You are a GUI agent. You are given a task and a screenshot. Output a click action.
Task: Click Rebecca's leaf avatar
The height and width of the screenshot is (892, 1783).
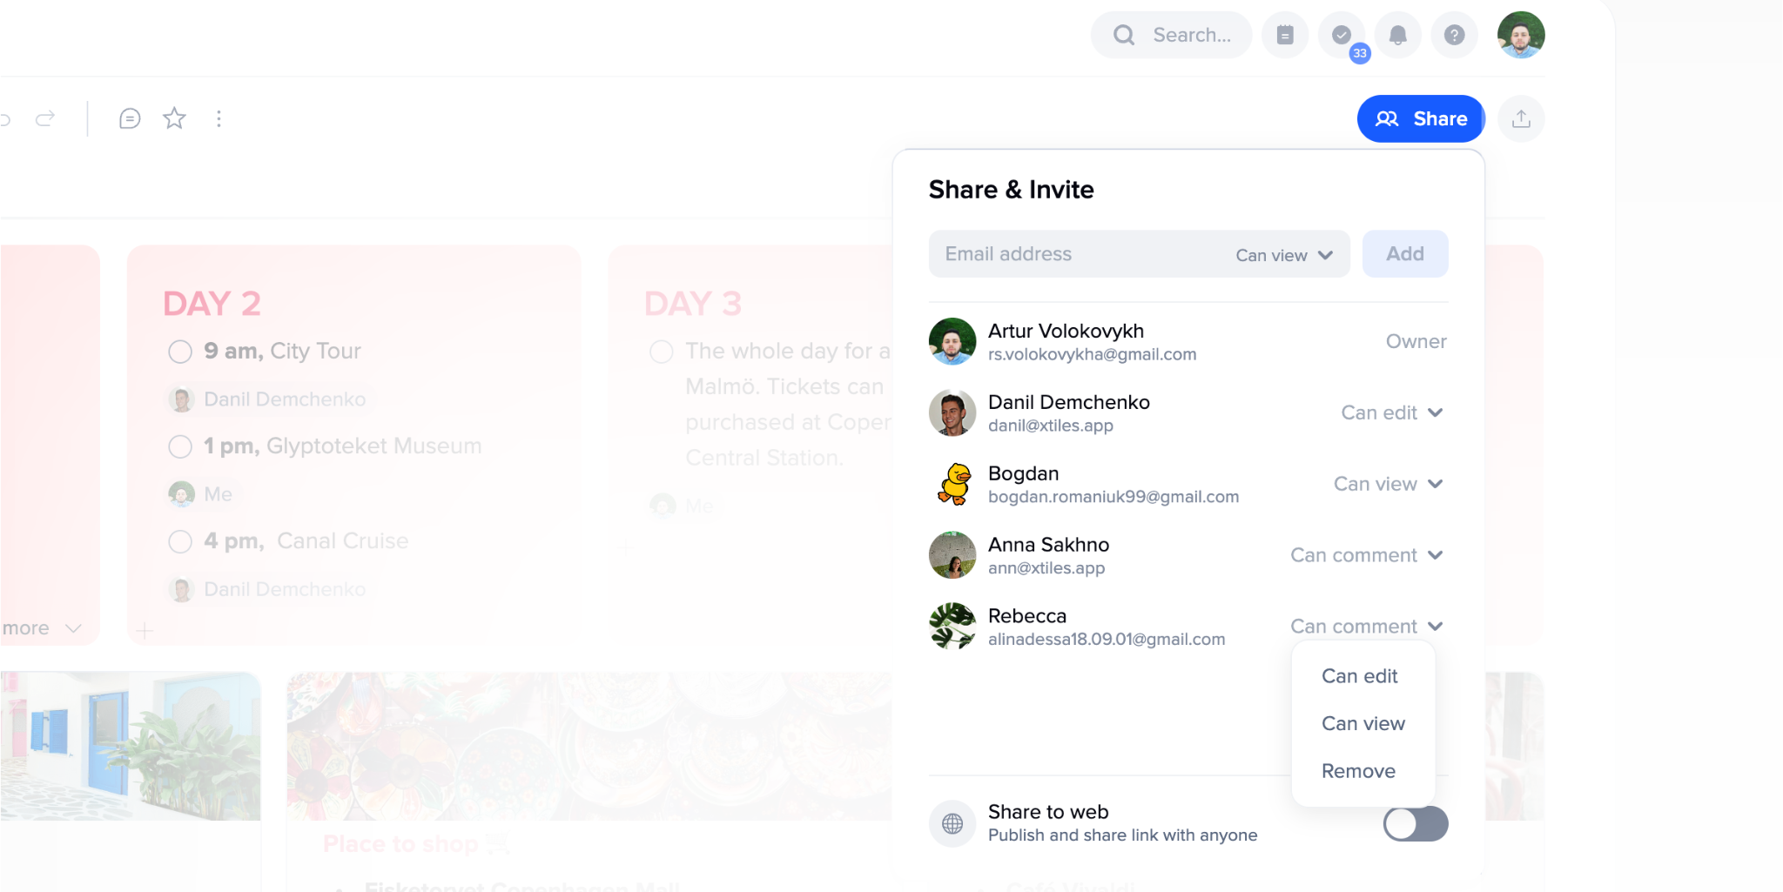tap(952, 627)
